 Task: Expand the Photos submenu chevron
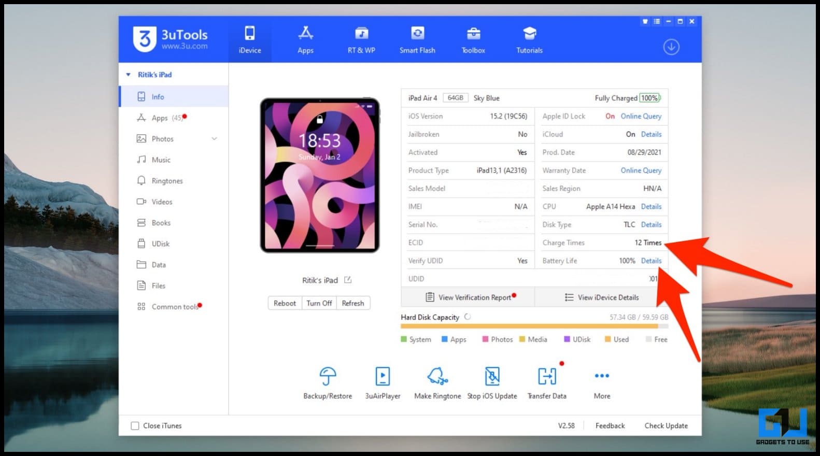[214, 139]
